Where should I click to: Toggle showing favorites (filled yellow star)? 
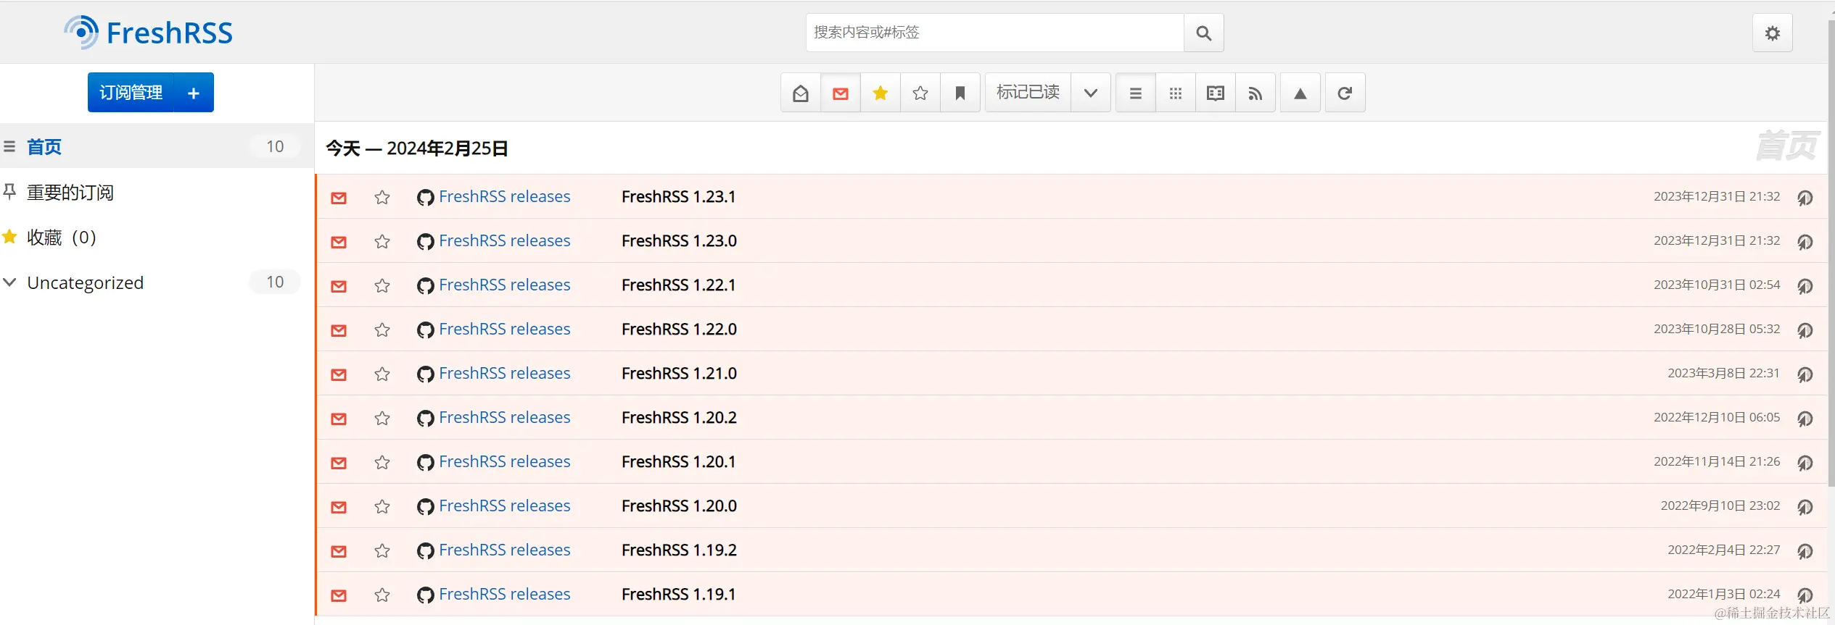[881, 93]
